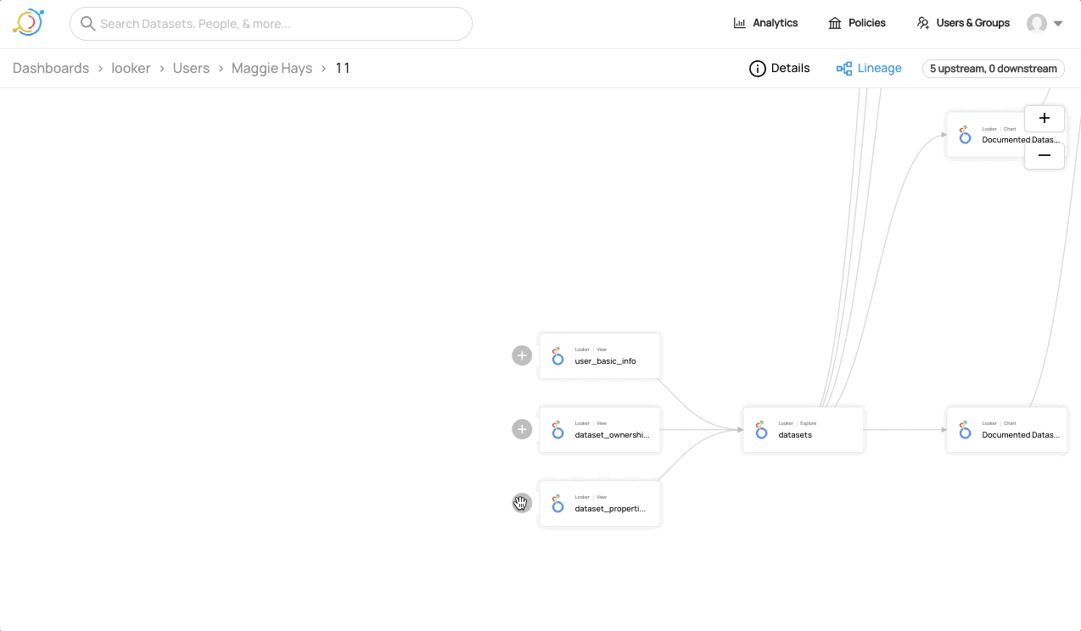Switch to the Details tab

coord(780,69)
